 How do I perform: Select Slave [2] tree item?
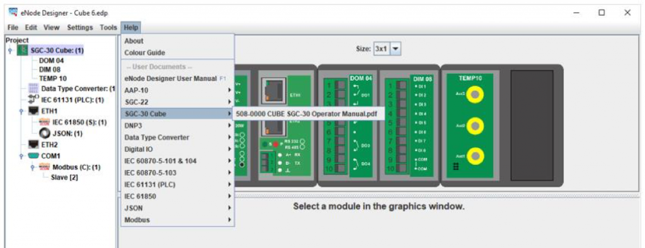pos(64,178)
